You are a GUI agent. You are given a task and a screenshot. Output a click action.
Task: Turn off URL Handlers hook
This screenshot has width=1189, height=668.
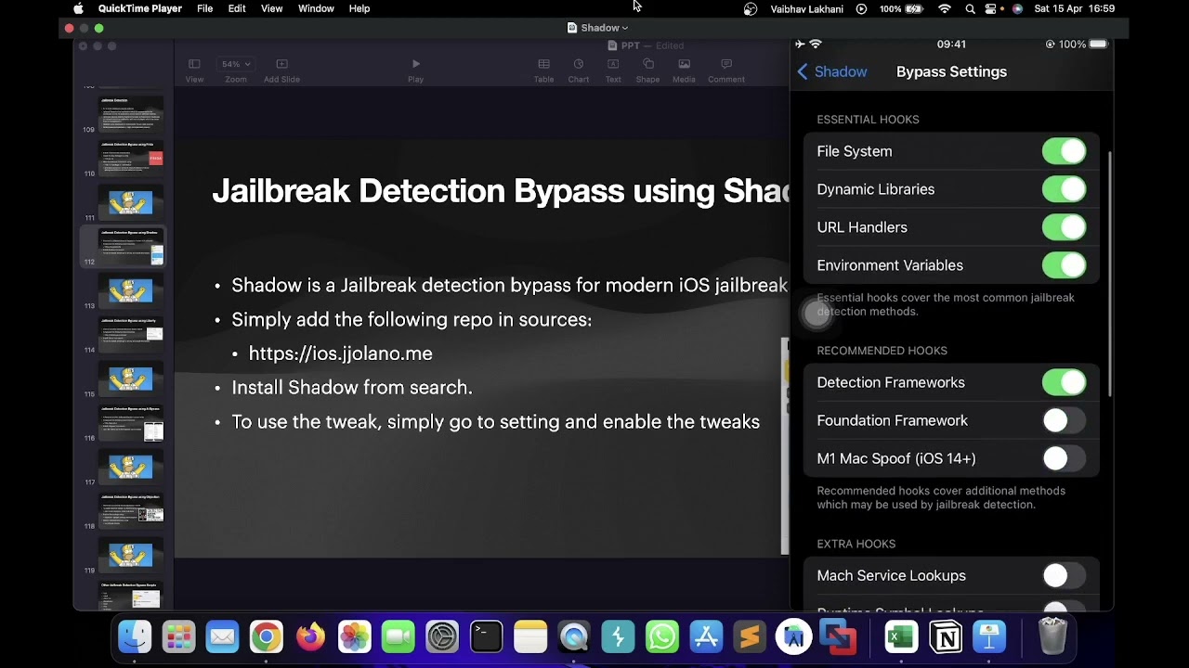[1064, 227]
